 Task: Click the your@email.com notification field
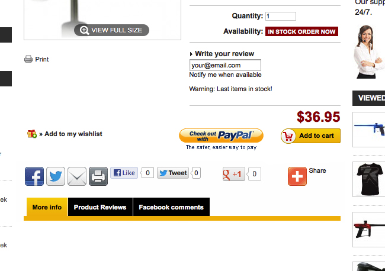(225, 65)
